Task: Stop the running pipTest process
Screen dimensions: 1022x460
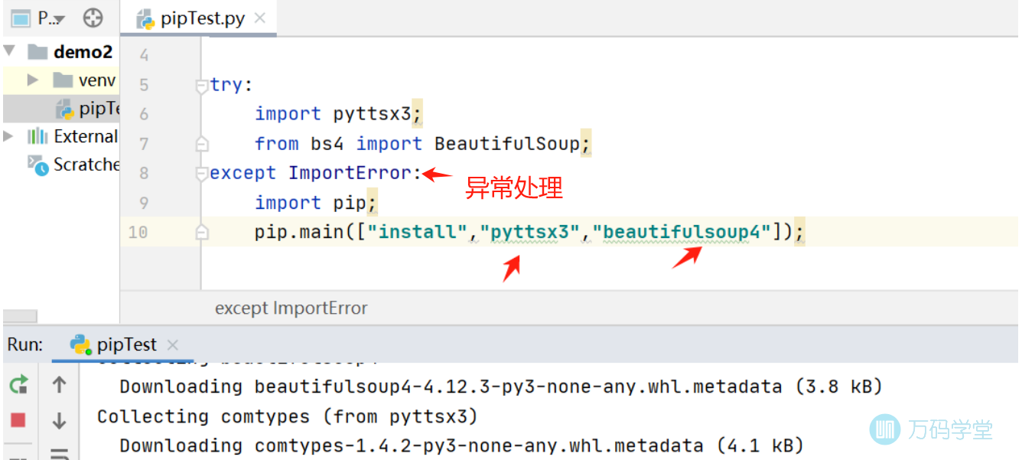Action: click(x=18, y=419)
